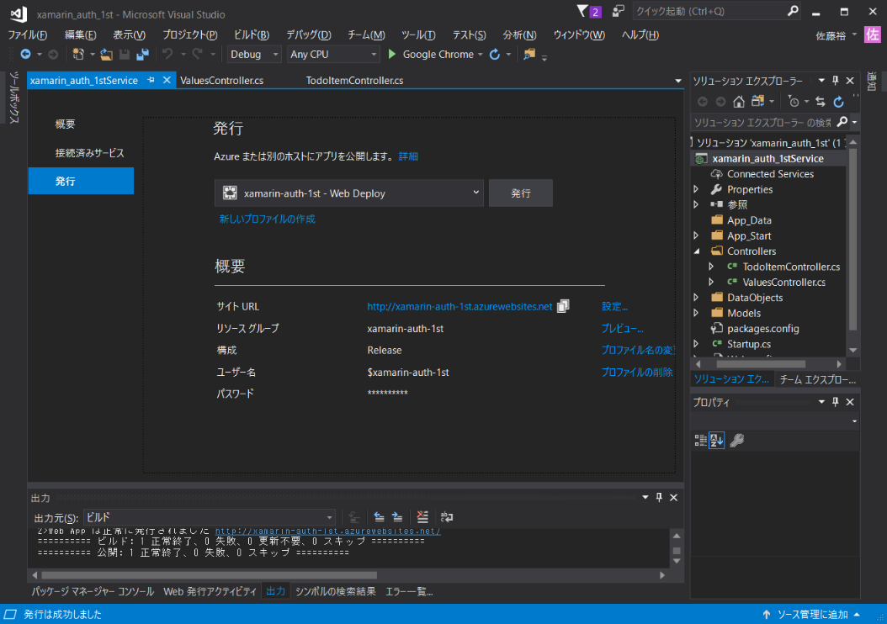The width and height of the screenshot is (887, 624).
Task: Click the 詳細 link beside Azure description
Action: 408,156
